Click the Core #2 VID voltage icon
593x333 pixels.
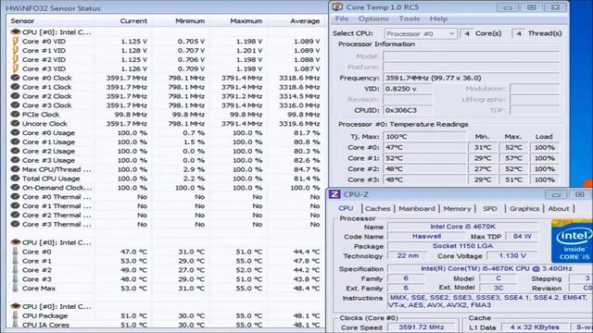(15, 59)
